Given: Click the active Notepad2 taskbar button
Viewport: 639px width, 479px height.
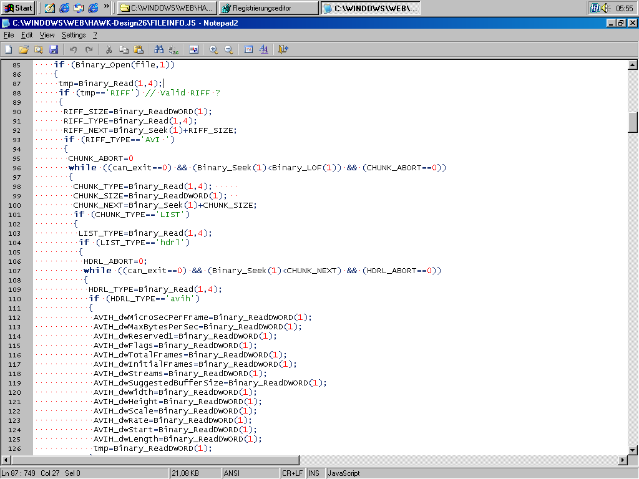Looking at the screenshot, I should 371,7.
